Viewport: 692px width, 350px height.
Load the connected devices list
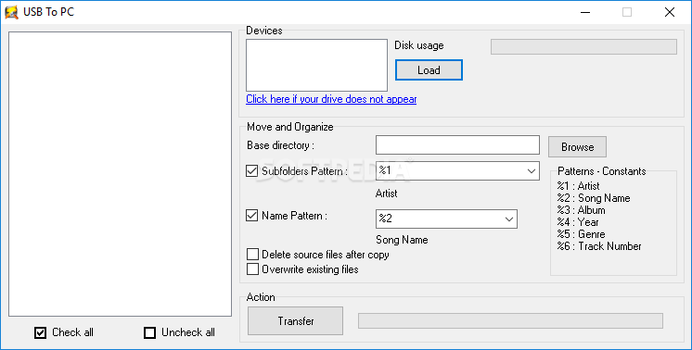pyautogui.click(x=429, y=70)
